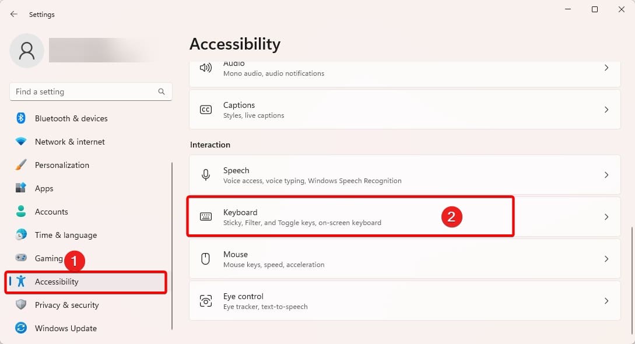Expand the Keyboard settings chevron
Viewport: 635px width, 344px height.
click(x=606, y=217)
